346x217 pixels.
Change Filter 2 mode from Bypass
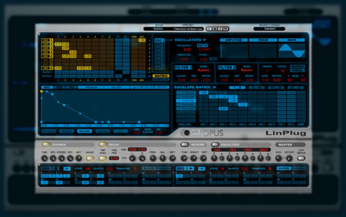(247, 70)
